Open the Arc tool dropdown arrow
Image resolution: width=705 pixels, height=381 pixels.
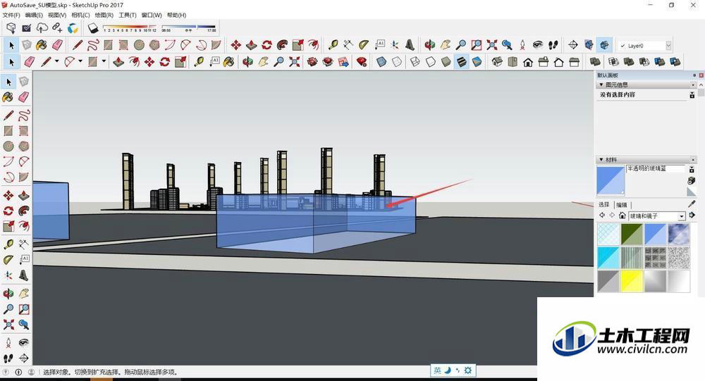(x=80, y=61)
